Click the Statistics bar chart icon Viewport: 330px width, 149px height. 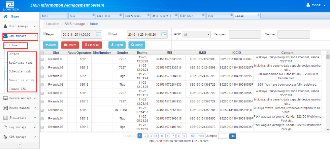(x=6, y=118)
